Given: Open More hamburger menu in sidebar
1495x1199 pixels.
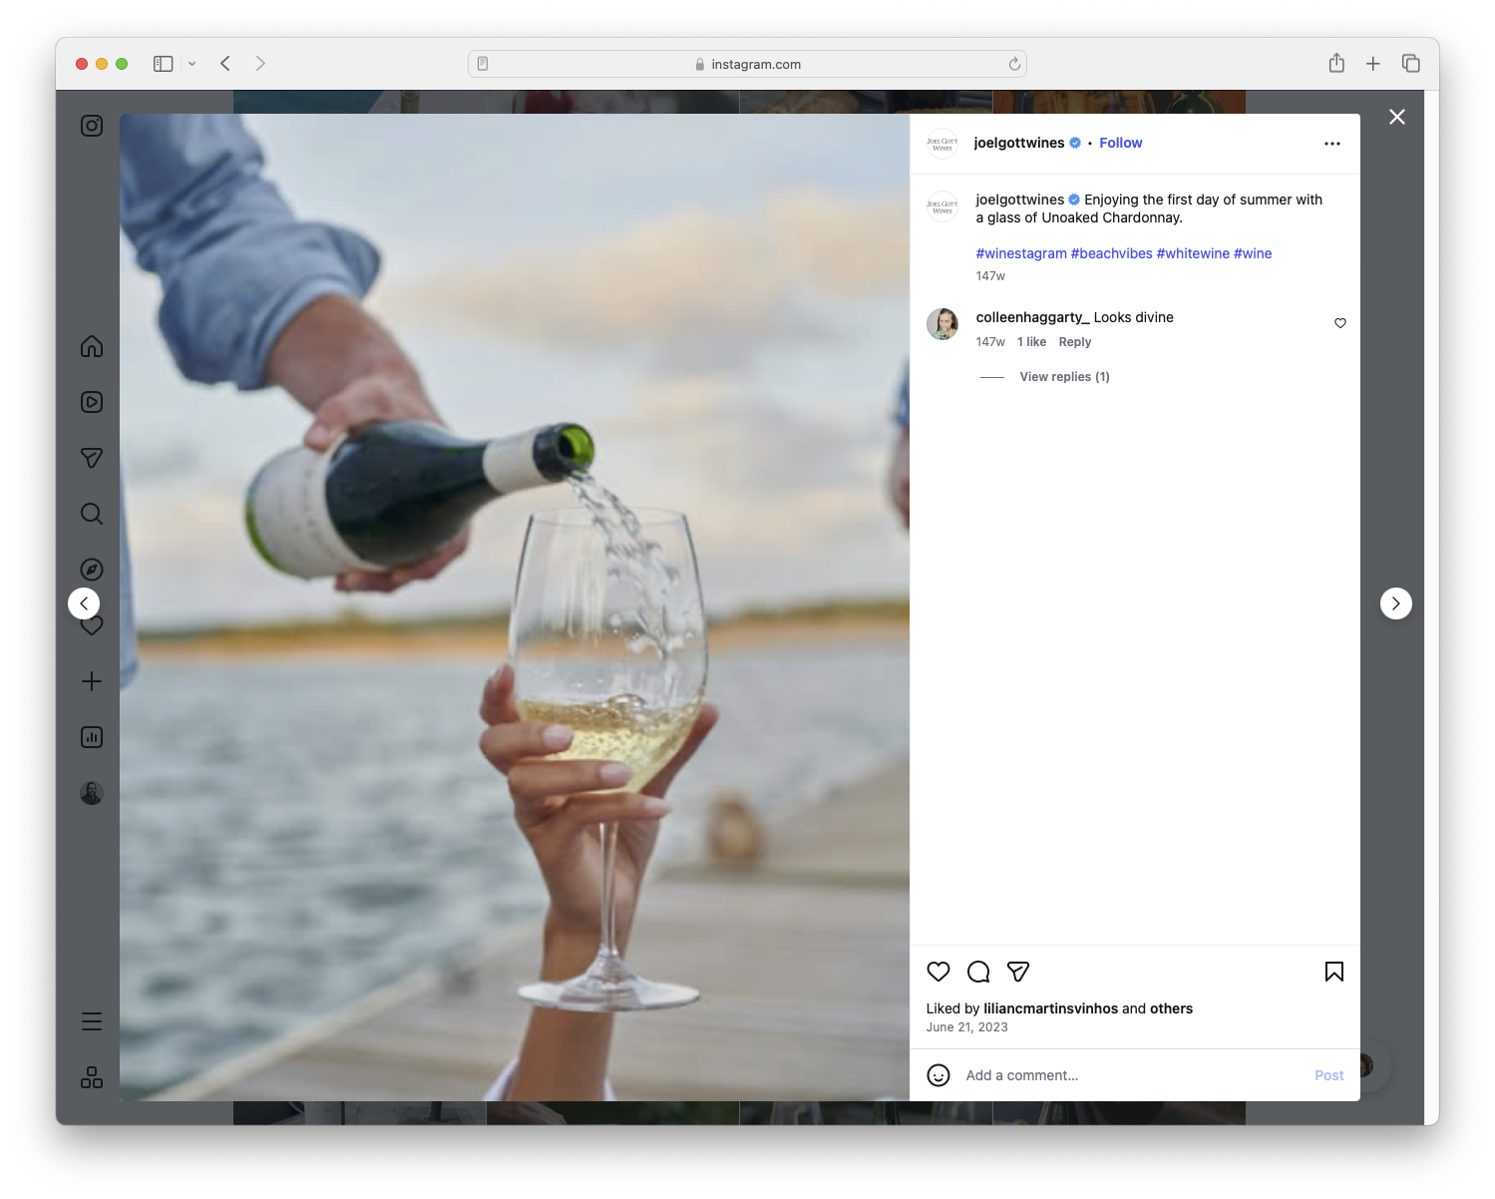Looking at the screenshot, I should [x=92, y=1021].
